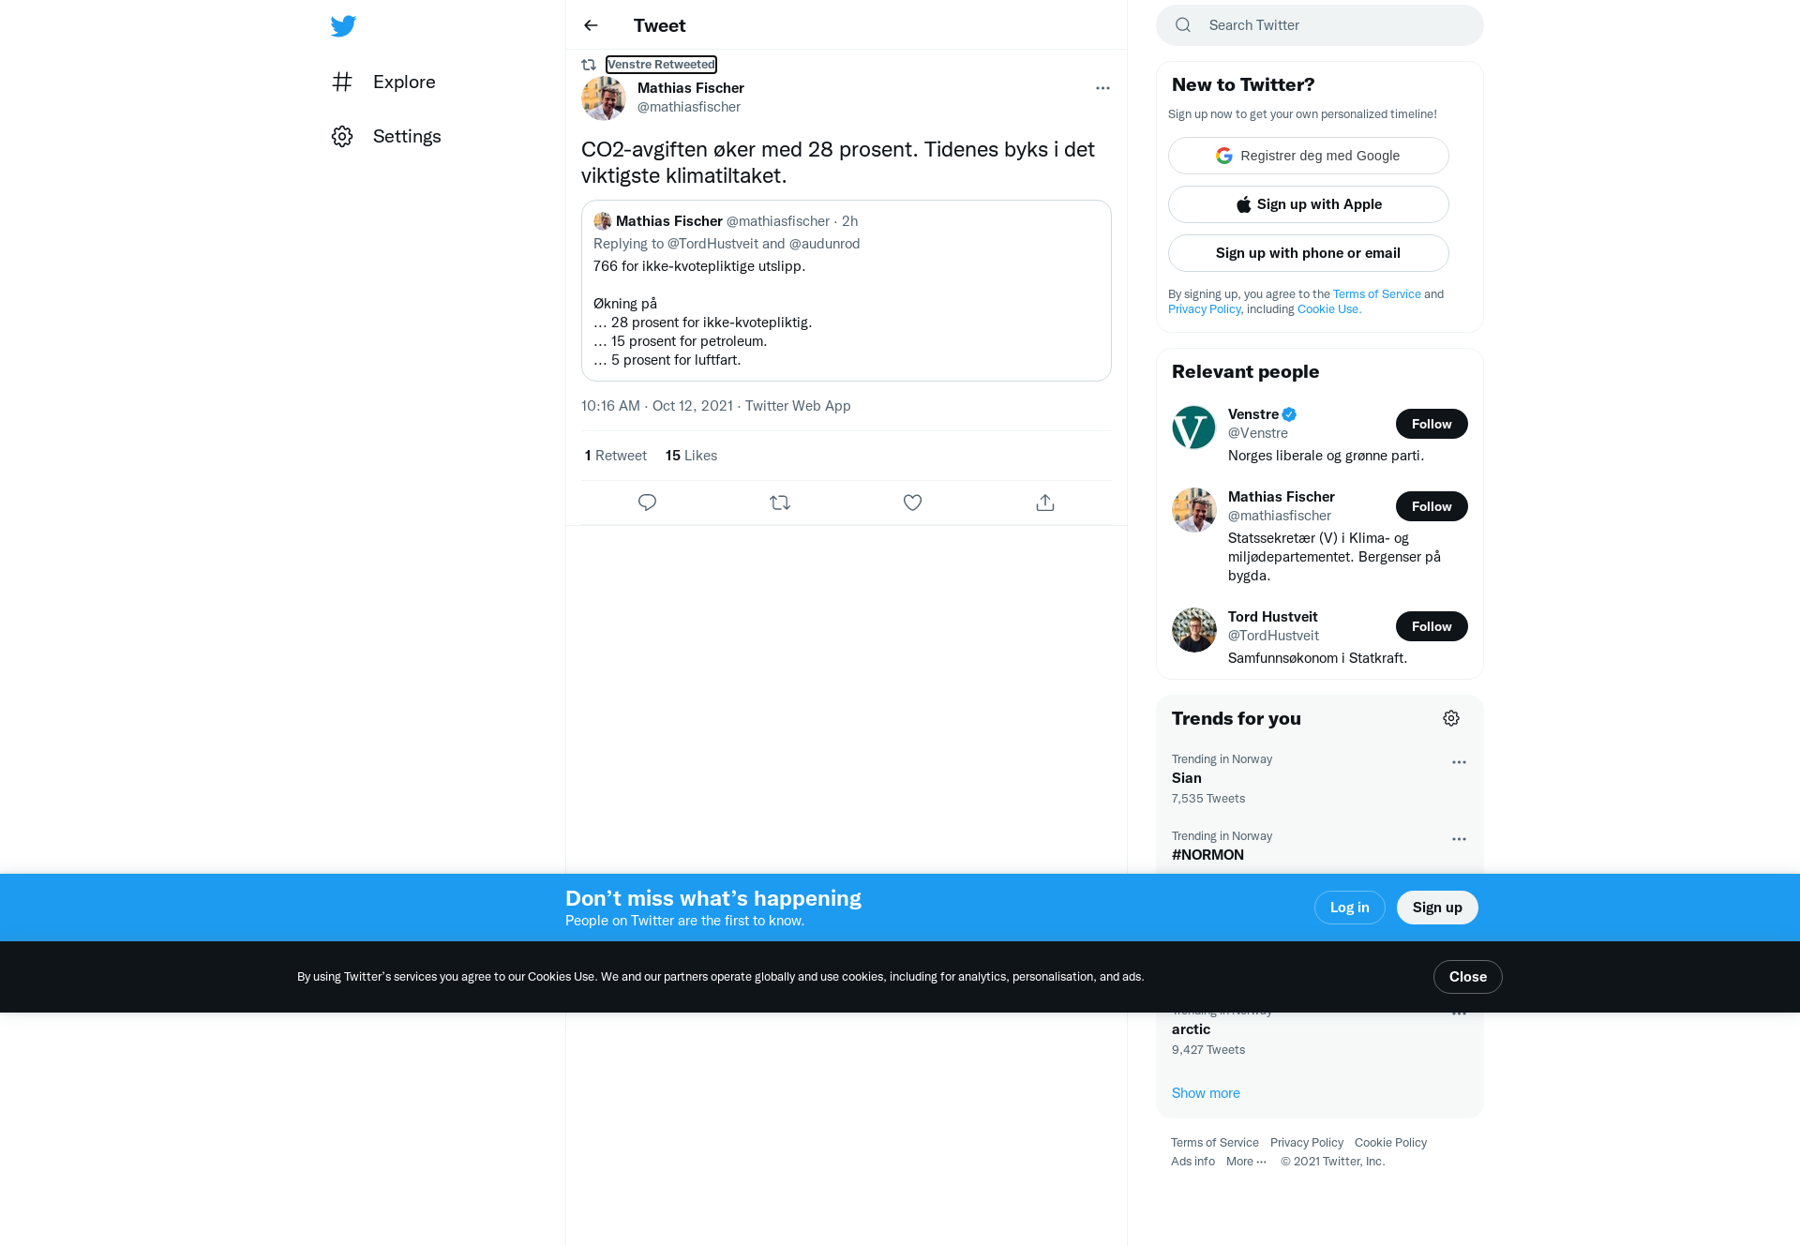Like the tweet with heart icon
Viewport: 1800px width, 1246px height.
(x=912, y=503)
